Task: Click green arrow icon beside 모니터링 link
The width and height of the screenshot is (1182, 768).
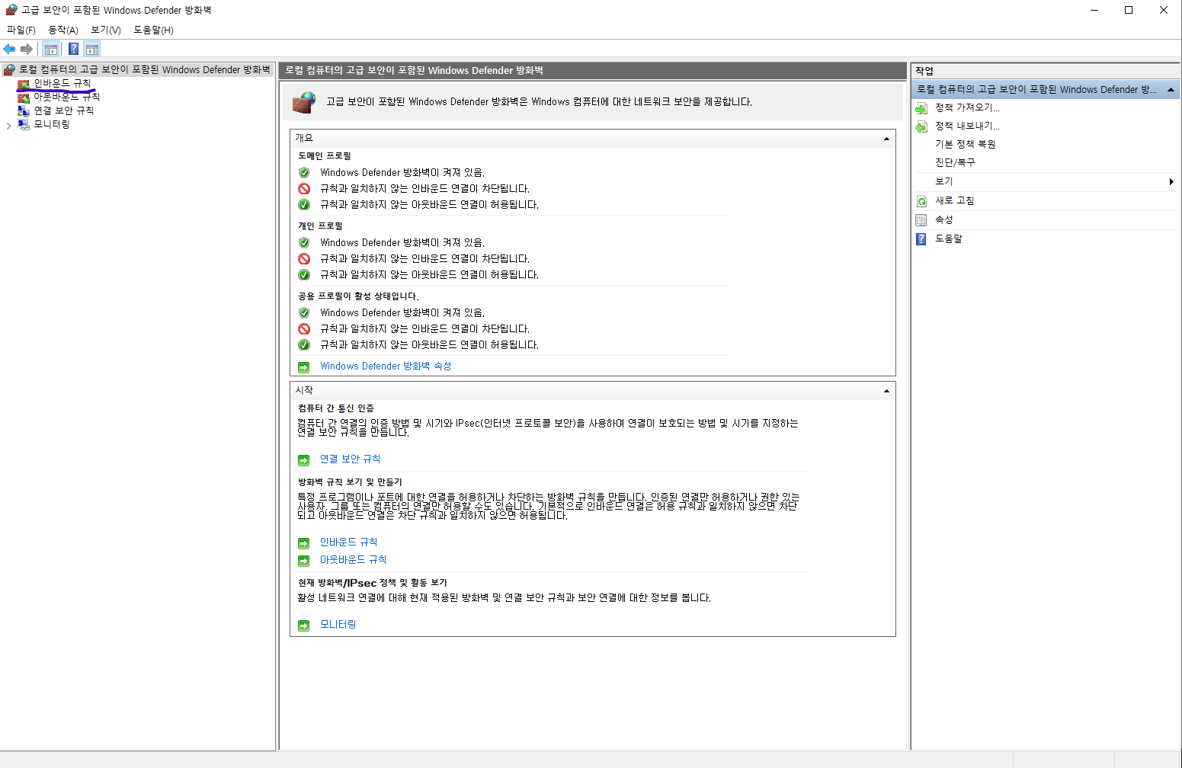Action: tap(304, 626)
